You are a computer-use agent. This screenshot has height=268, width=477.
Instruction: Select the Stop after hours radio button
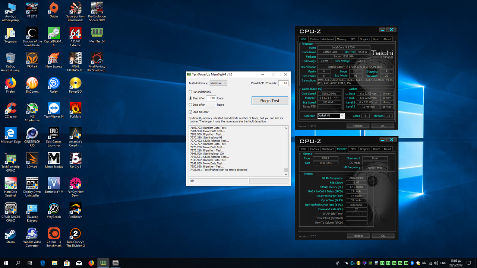(x=190, y=105)
